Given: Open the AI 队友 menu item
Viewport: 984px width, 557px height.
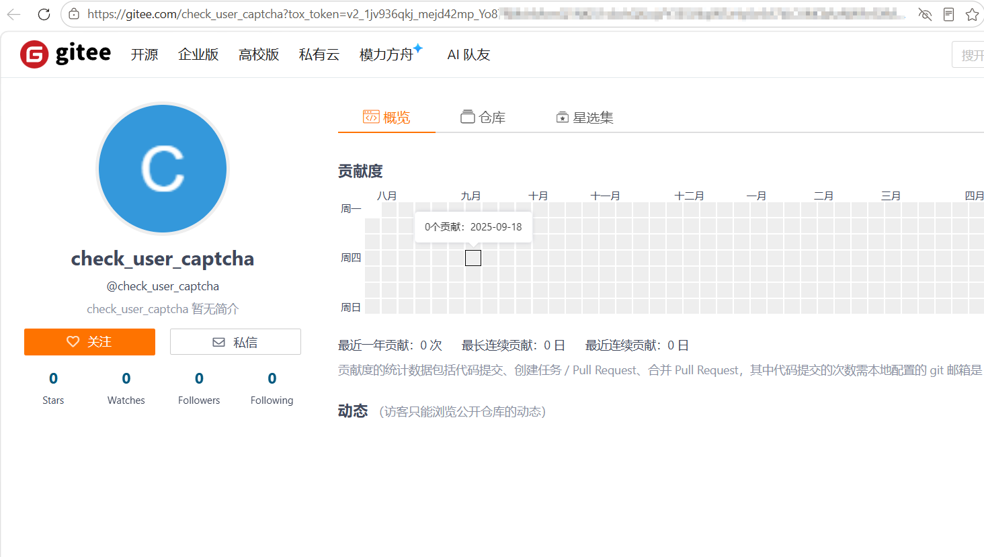Looking at the screenshot, I should pyautogui.click(x=468, y=54).
